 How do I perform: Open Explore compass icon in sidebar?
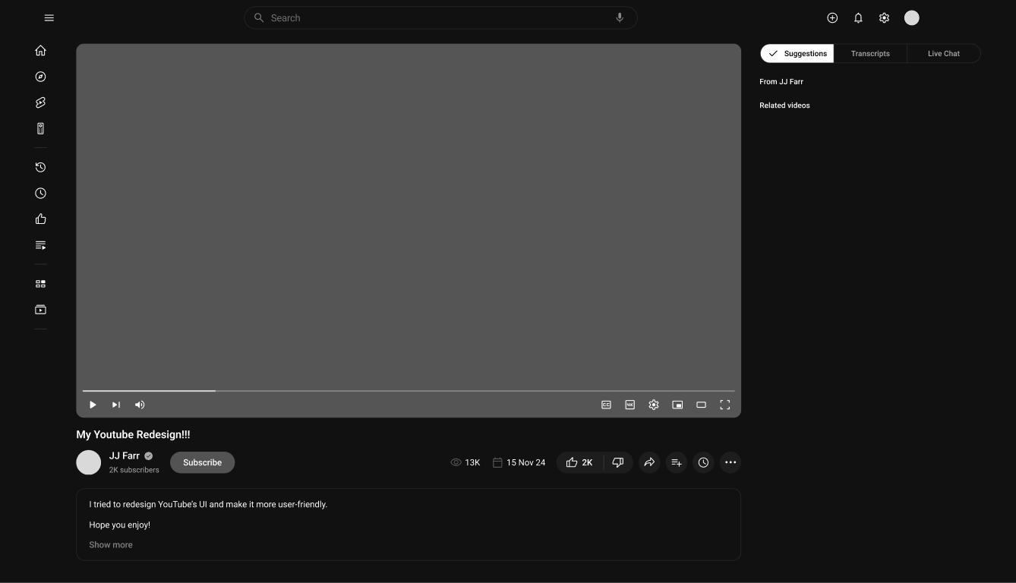tap(41, 77)
